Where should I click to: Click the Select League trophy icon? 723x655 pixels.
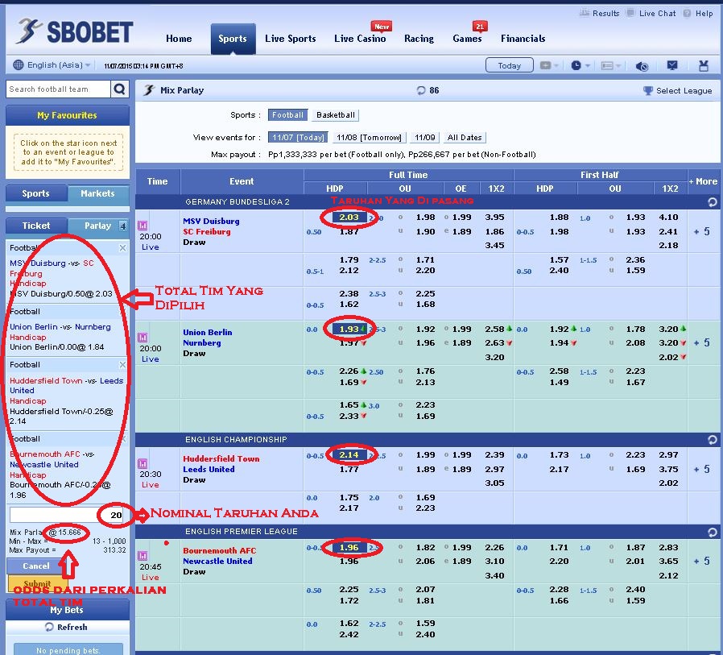tap(648, 90)
